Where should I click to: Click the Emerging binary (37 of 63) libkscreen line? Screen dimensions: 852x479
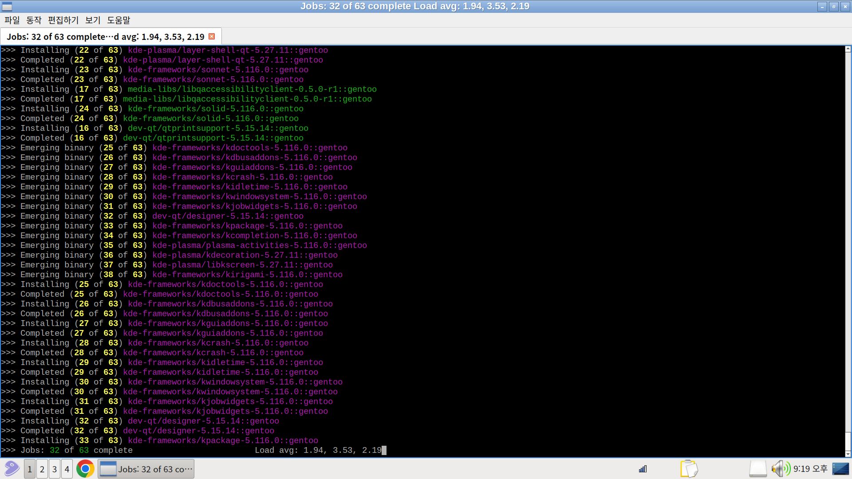[167, 265]
